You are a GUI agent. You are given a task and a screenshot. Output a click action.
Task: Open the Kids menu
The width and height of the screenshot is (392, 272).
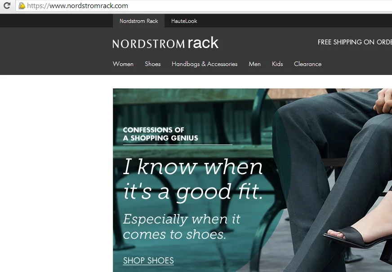(277, 64)
